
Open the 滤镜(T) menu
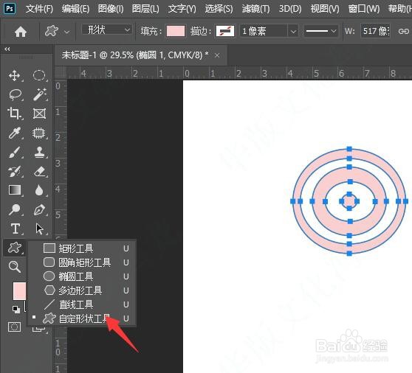click(x=255, y=9)
